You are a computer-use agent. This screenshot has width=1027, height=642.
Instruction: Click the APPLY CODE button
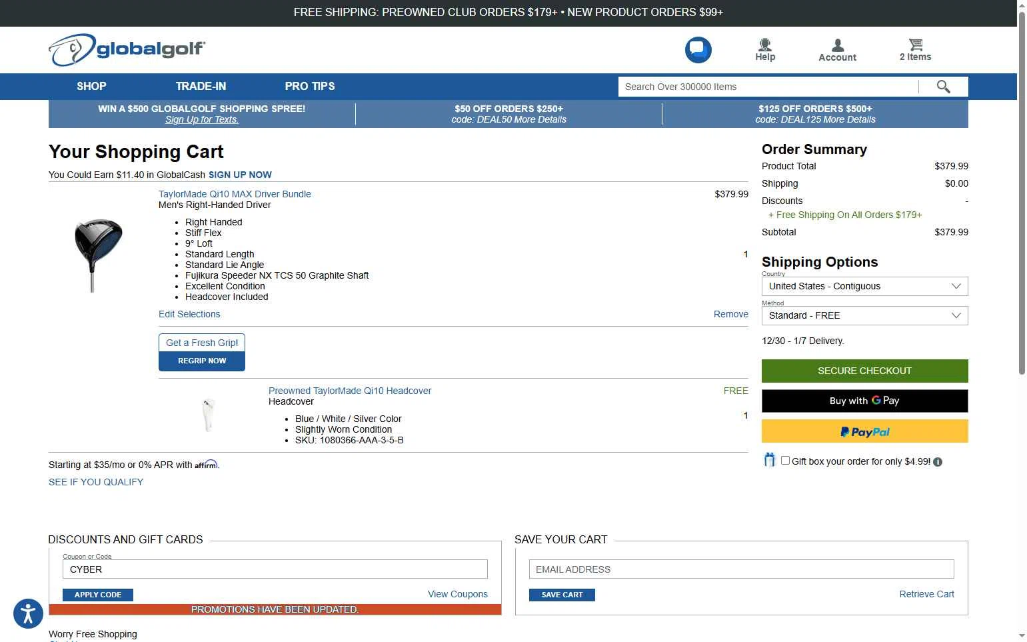98,595
